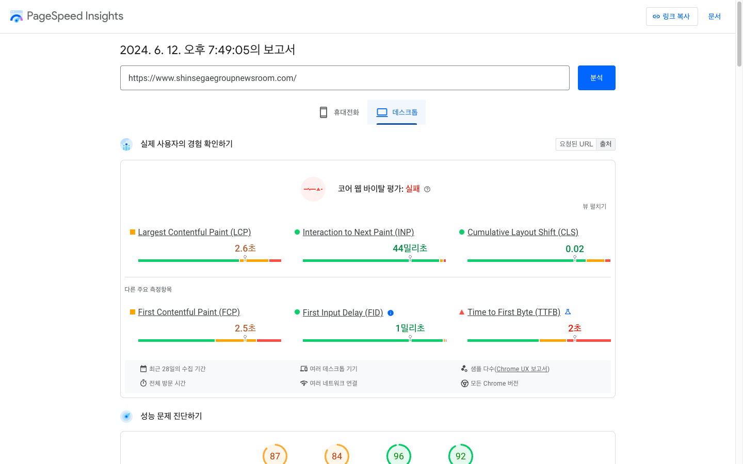Switch to the 출처 origin toggle

(x=606, y=144)
